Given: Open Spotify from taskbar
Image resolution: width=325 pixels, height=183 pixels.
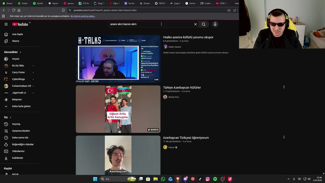Looking at the screenshot, I should click(215, 179).
